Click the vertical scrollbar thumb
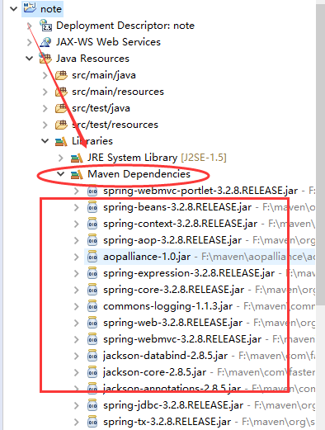 click(x=320, y=154)
